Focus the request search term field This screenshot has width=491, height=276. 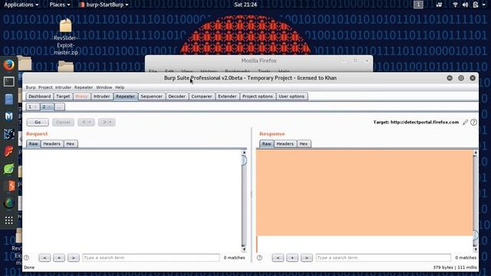[x=151, y=258]
